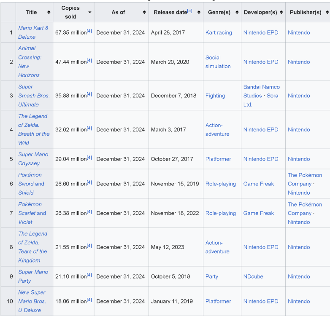The width and height of the screenshot is (330, 316).
Task: Open the Kart racing genre link
Action: [x=219, y=32]
